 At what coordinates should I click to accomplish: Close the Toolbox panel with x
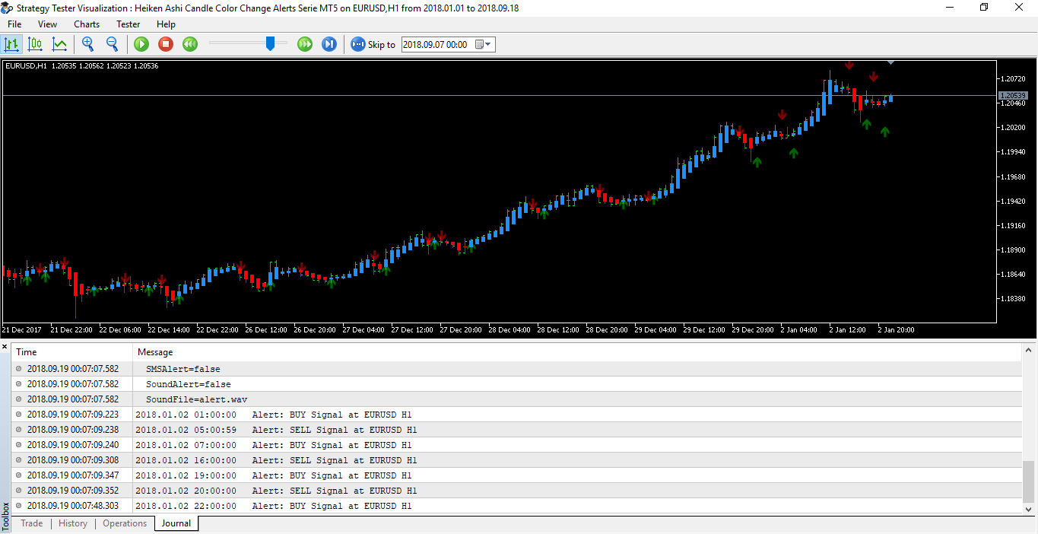pyautogui.click(x=5, y=348)
